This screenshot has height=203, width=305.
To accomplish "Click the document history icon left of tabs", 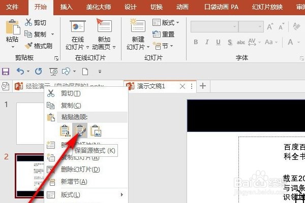I will coord(6,86).
